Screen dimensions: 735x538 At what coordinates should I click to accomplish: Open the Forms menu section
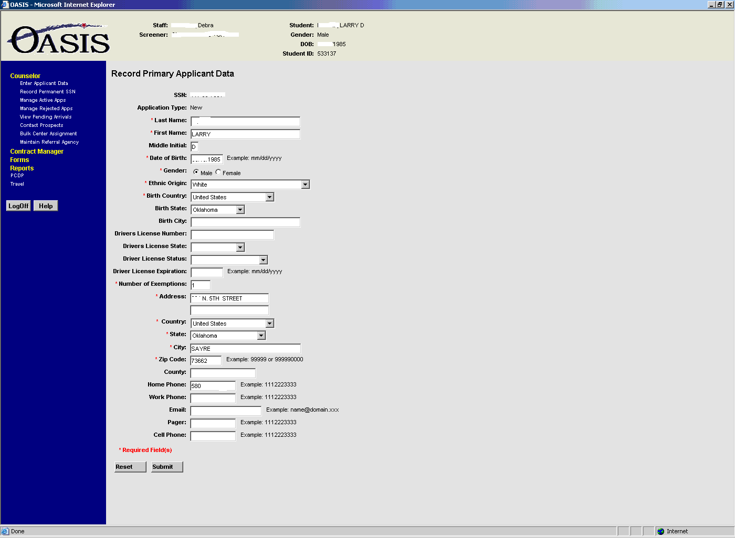click(x=19, y=160)
